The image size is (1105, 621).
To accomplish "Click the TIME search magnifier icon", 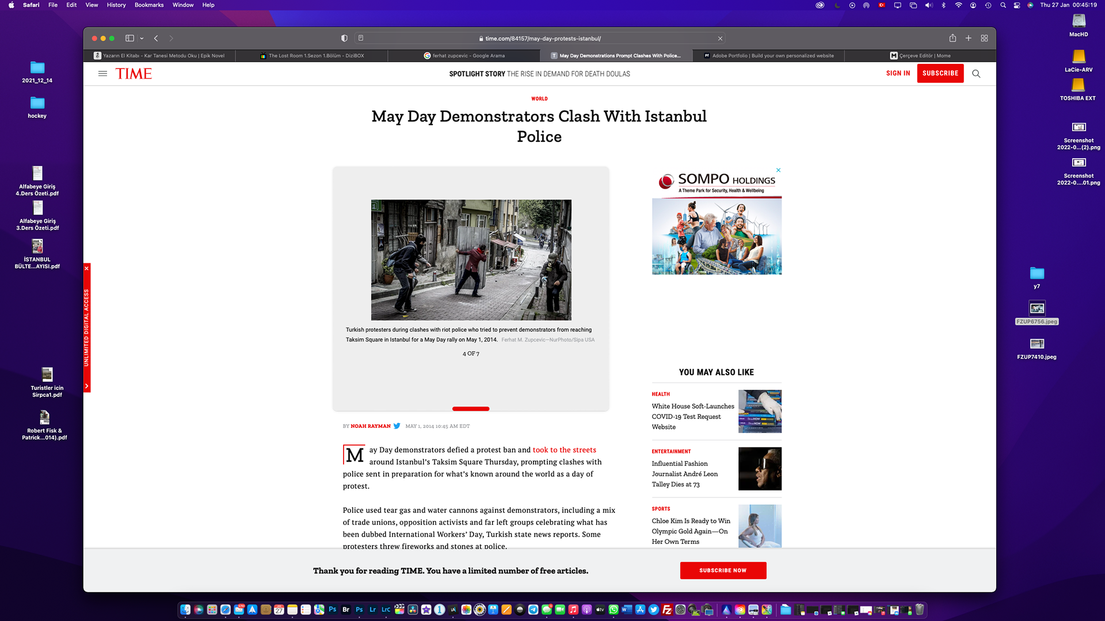I will coord(976,74).
